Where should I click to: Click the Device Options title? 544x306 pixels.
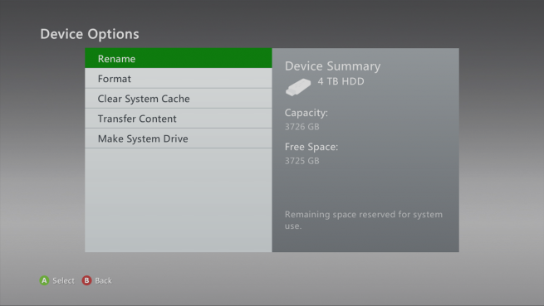(x=90, y=34)
